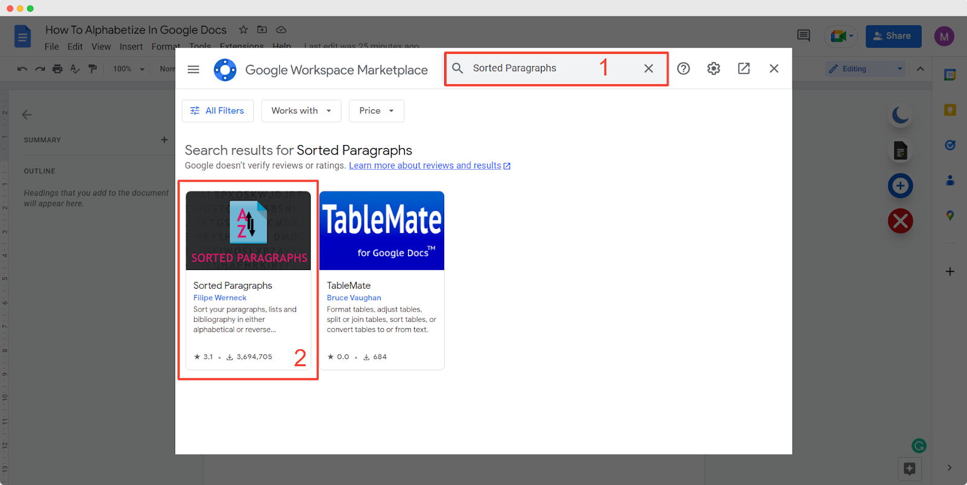
Task: Collapse the menus with the chevron
Action: pyautogui.click(x=920, y=69)
